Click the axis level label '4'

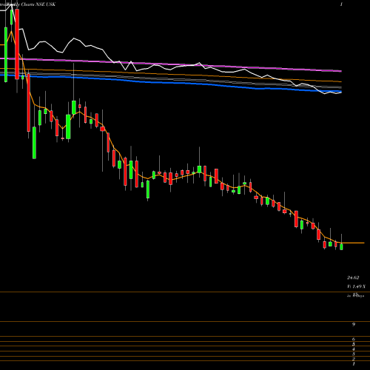354,349
